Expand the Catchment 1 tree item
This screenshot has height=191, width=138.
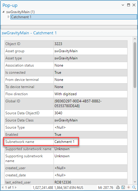pos(8,17)
